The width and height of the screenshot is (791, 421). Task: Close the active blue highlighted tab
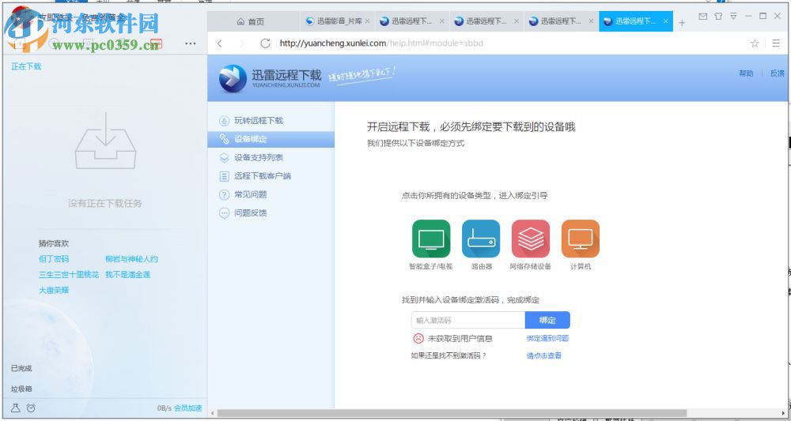pyautogui.click(x=666, y=21)
